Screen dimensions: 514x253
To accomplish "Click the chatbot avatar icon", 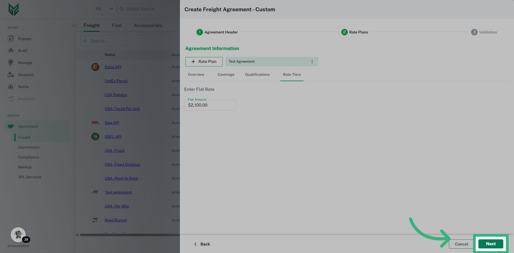I will [x=18, y=235].
